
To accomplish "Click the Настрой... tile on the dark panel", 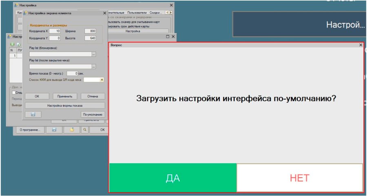I will click(299, 24).
